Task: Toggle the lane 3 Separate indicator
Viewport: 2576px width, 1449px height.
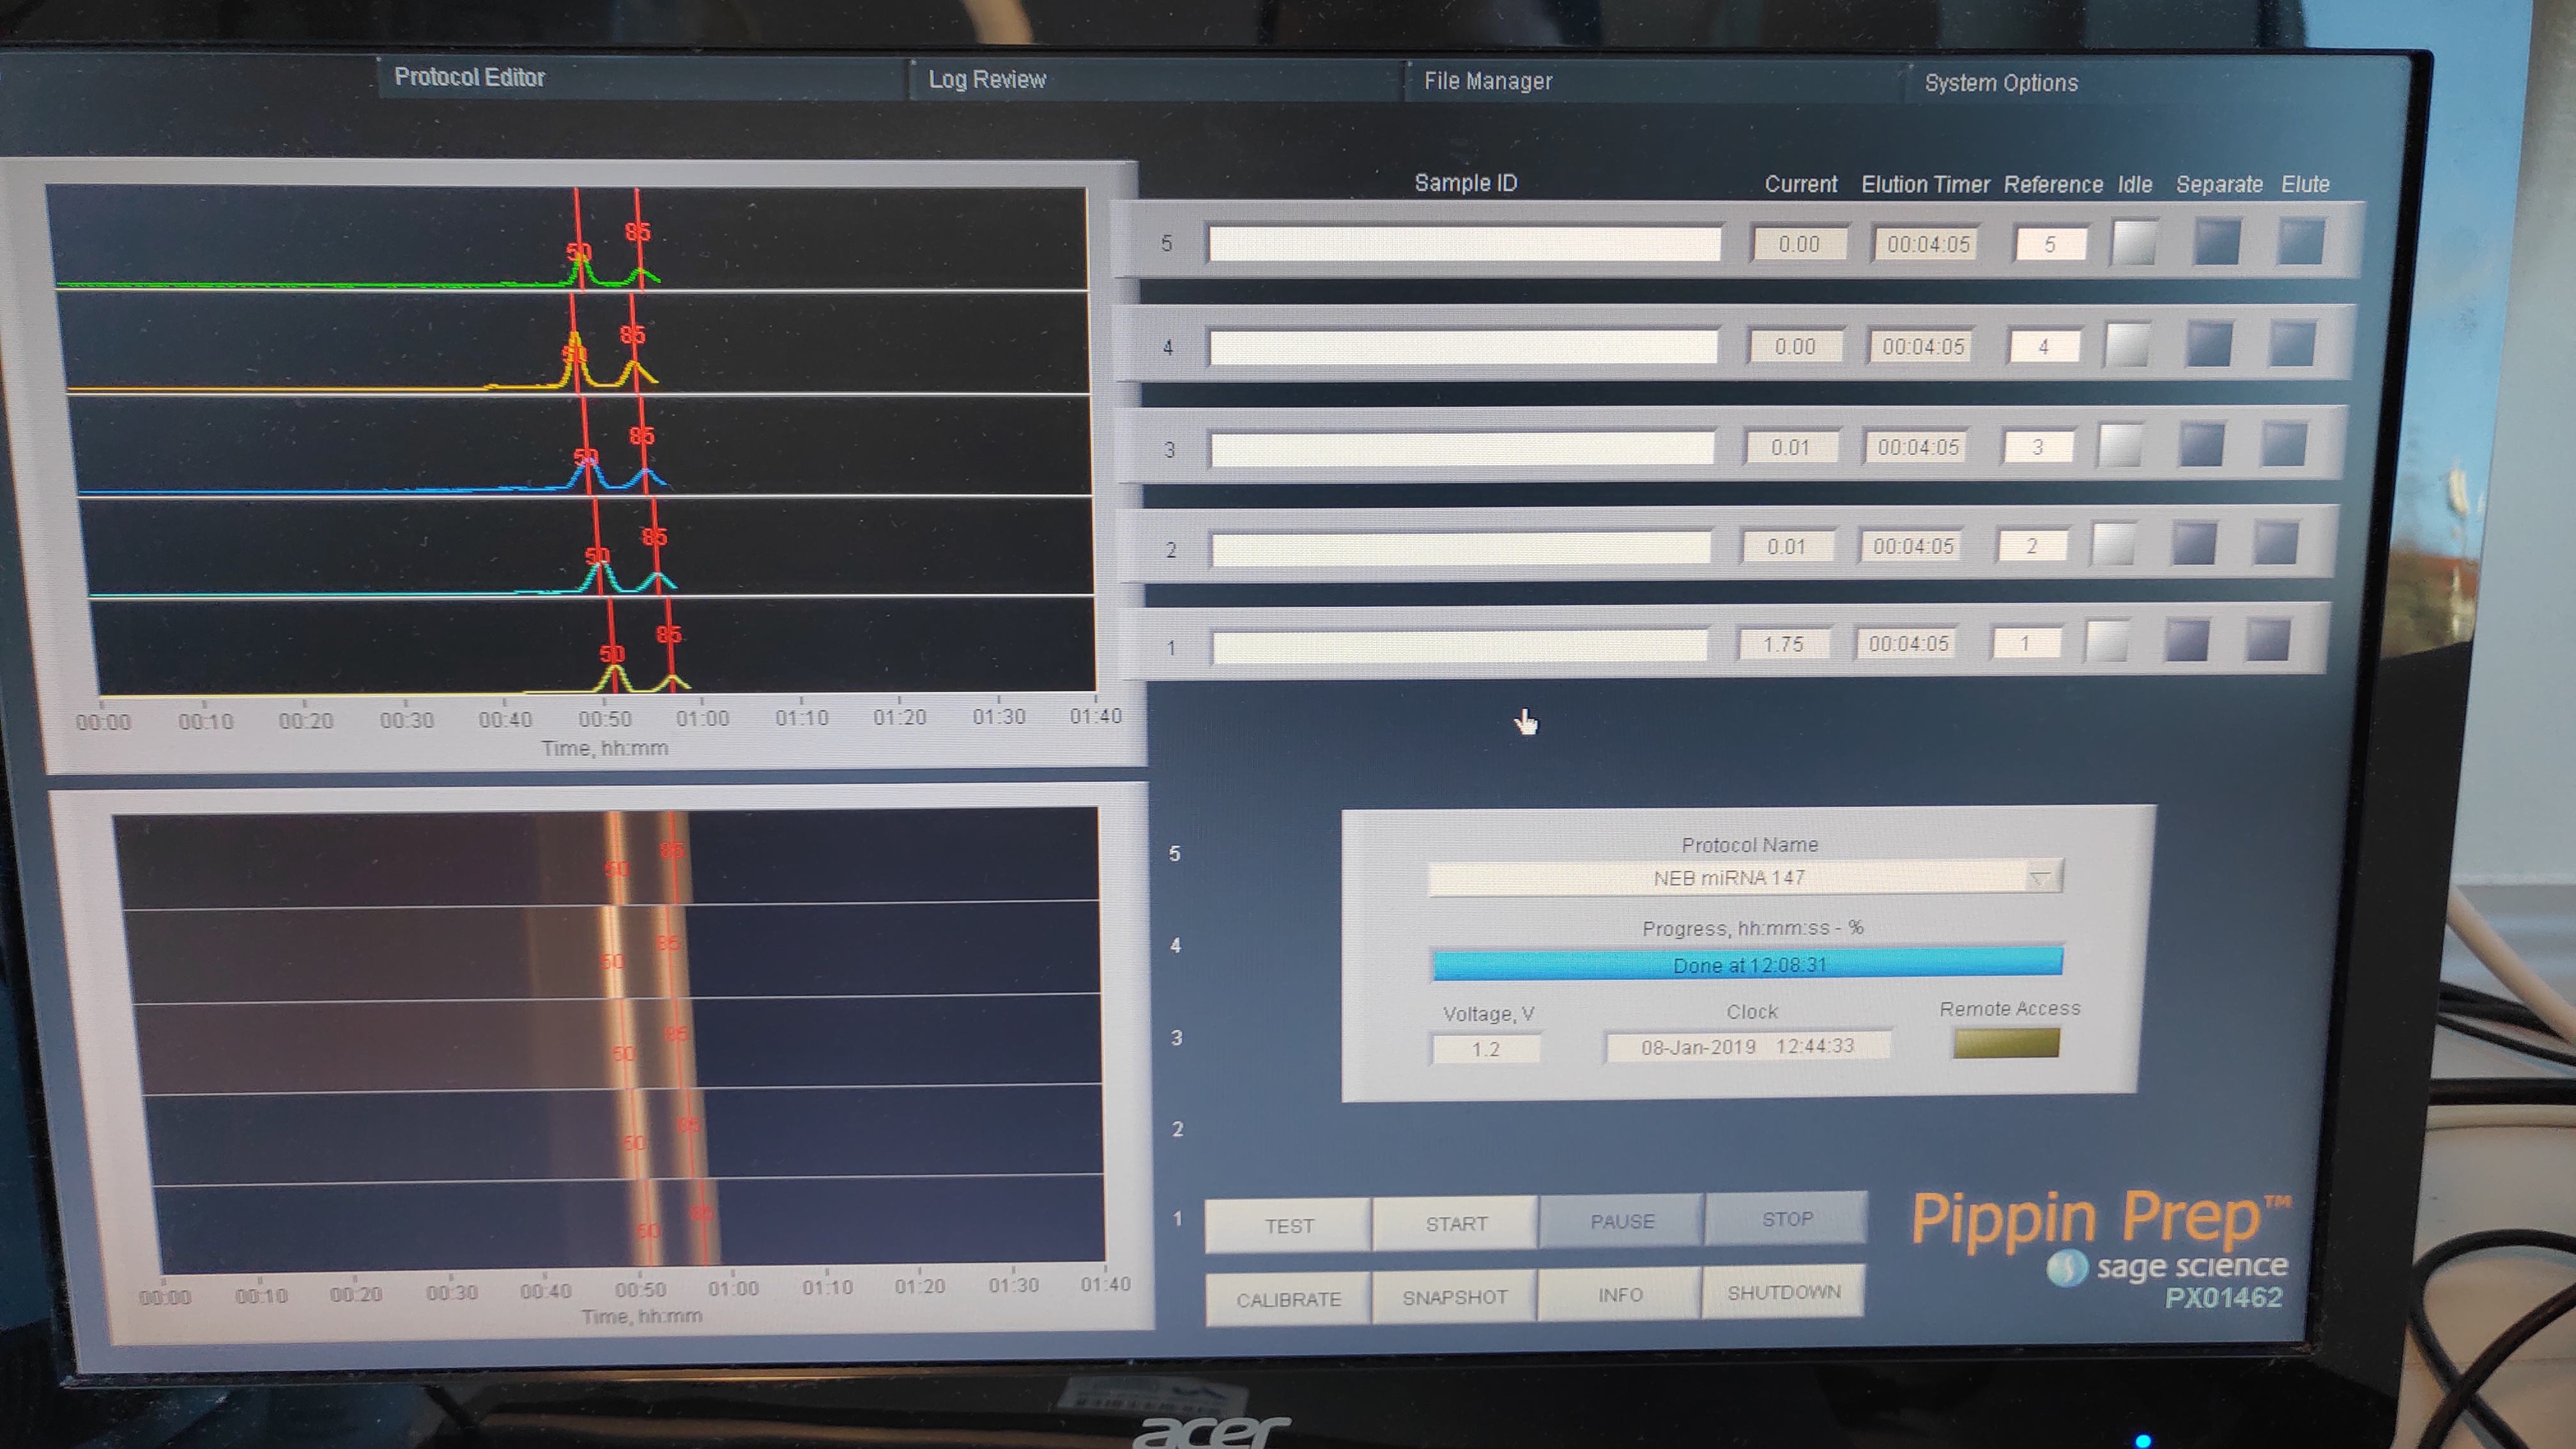Action: coord(2201,446)
